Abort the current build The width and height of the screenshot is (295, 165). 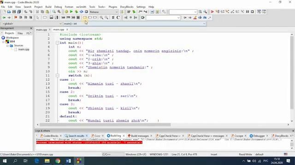tap(86, 11)
